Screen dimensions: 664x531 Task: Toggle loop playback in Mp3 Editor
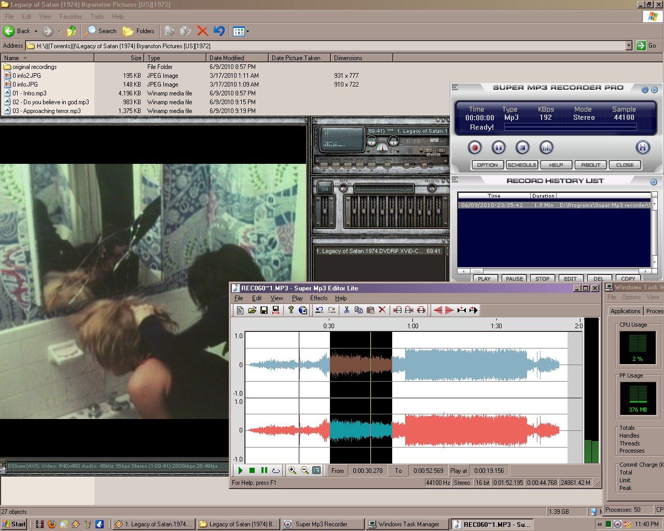(276, 470)
